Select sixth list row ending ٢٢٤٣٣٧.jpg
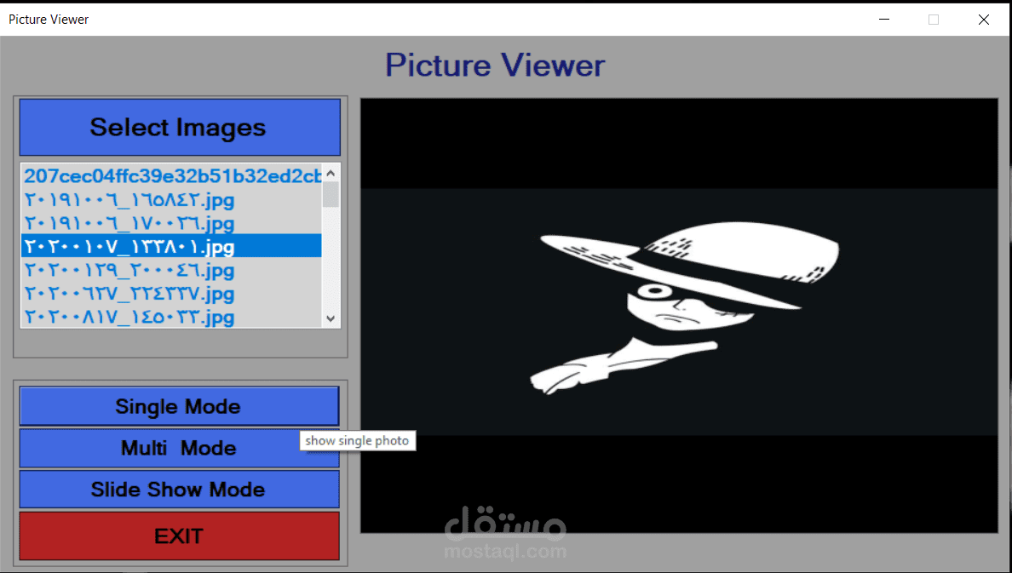Viewport: 1012px width, 573px height. coord(172,293)
